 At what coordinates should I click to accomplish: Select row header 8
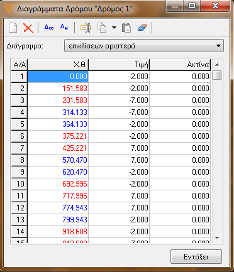19,160
